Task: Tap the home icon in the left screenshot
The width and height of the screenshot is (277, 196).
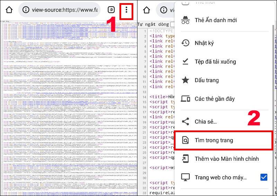Action: (x=9, y=10)
